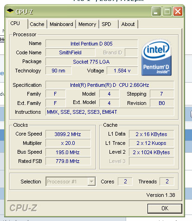Open the About tab
Viewport: 192px width, 221px height.
click(128, 24)
